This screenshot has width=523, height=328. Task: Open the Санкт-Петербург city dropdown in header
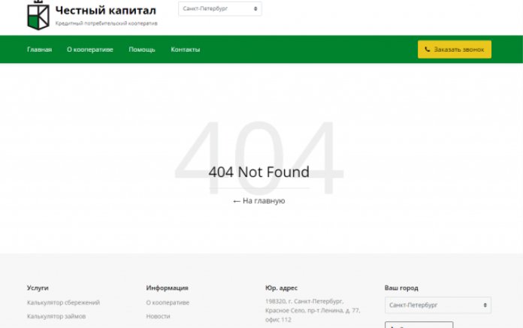[x=220, y=9]
